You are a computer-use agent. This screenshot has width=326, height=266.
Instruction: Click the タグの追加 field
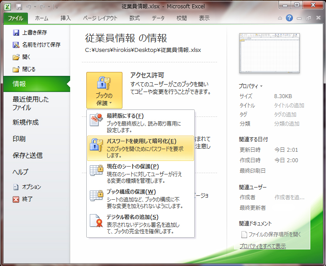(285, 115)
